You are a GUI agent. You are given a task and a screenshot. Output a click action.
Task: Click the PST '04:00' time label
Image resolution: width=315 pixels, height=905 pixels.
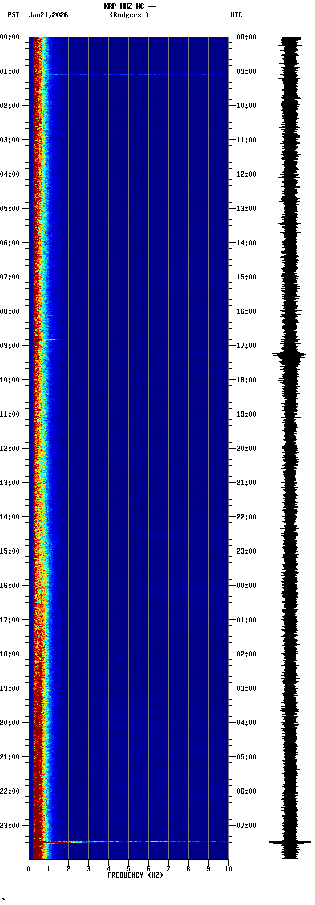pyautogui.click(x=10, y=174)
